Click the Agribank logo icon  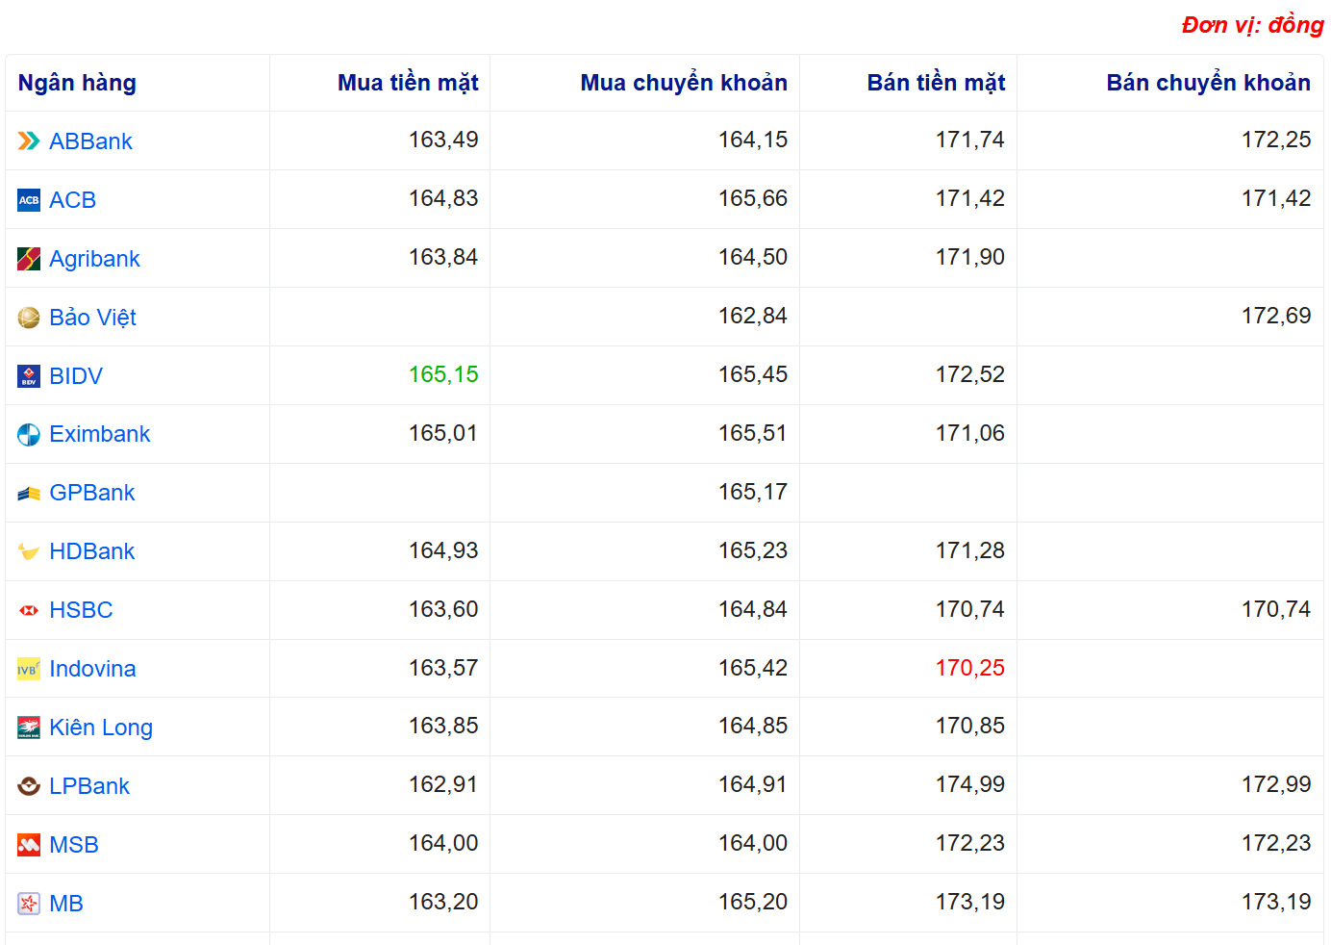29,259
